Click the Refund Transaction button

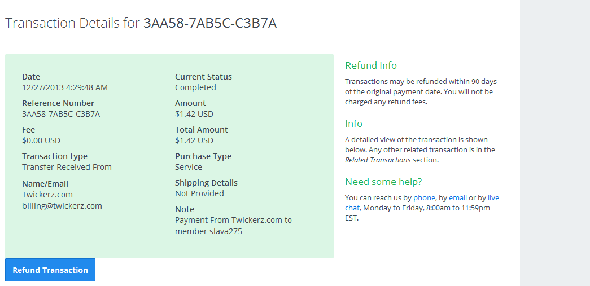click(x=50, y=270)
